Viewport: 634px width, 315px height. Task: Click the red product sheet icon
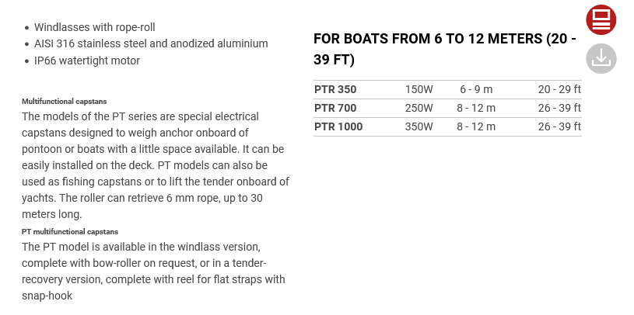click(601, 19)
